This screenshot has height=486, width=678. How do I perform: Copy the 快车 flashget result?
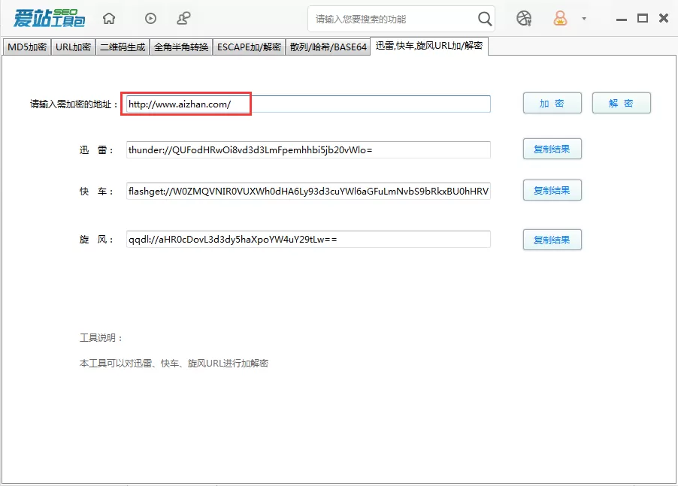coord(552,191)
